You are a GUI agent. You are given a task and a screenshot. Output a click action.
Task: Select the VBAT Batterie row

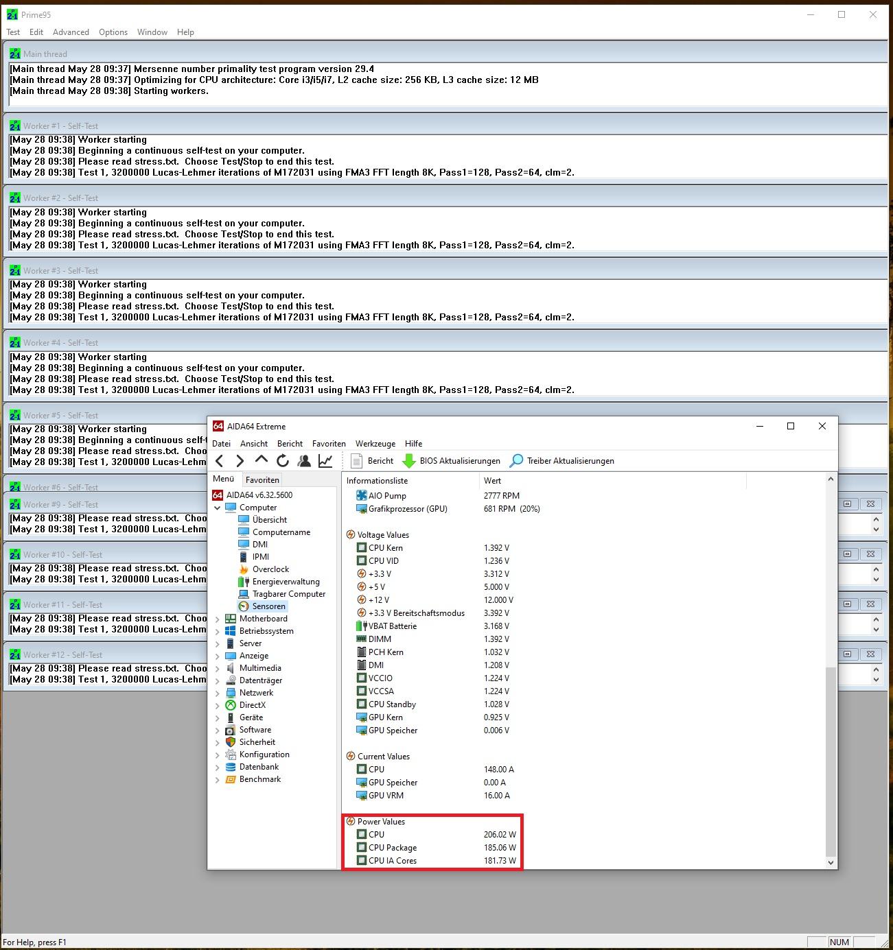[x=432, y=626]
